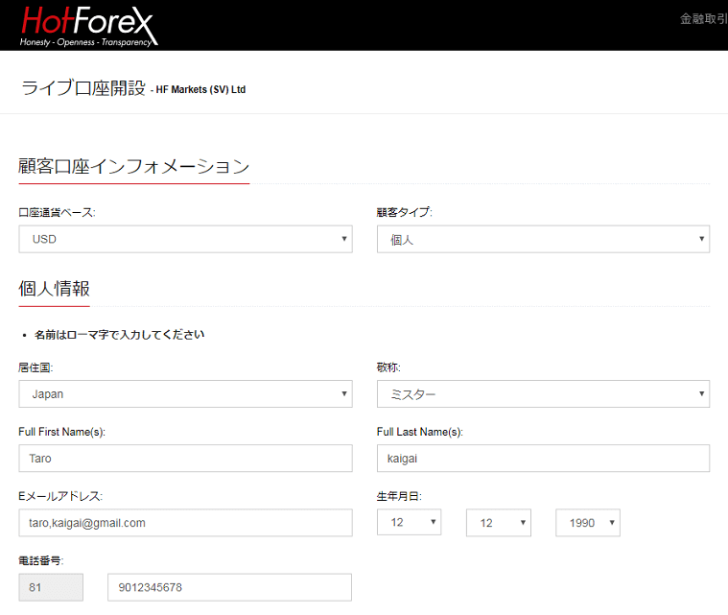The width and height of the screenshot is (728, 615).
Task: Open the 顧客タイプ dropdown showing 個人
Action: (x=543, y=239)
